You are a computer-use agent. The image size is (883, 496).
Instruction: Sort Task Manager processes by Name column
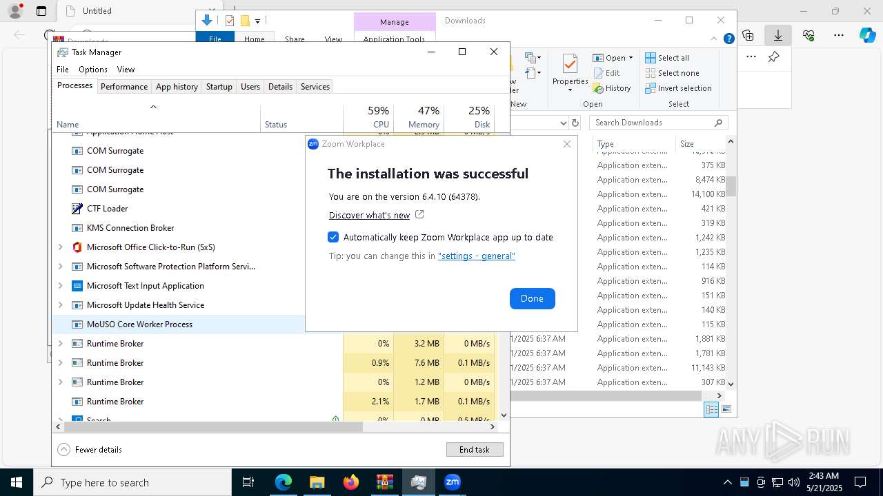click(x=157, y=117)
